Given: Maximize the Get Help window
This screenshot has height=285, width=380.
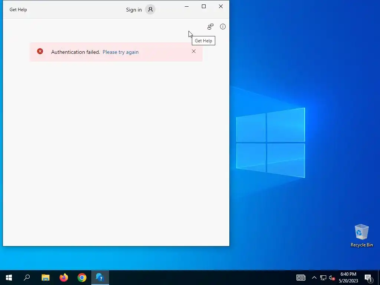Looking at the screenshot, I should pos(204,7).
